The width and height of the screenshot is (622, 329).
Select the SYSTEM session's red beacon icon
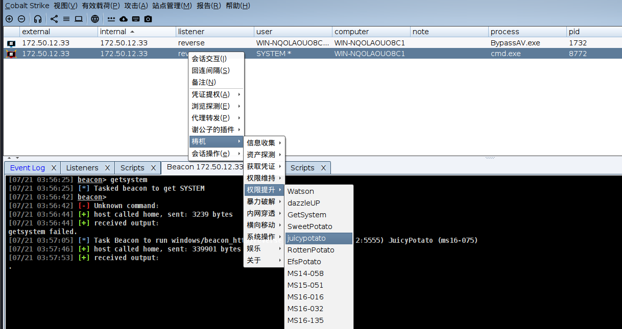[11, 54]
